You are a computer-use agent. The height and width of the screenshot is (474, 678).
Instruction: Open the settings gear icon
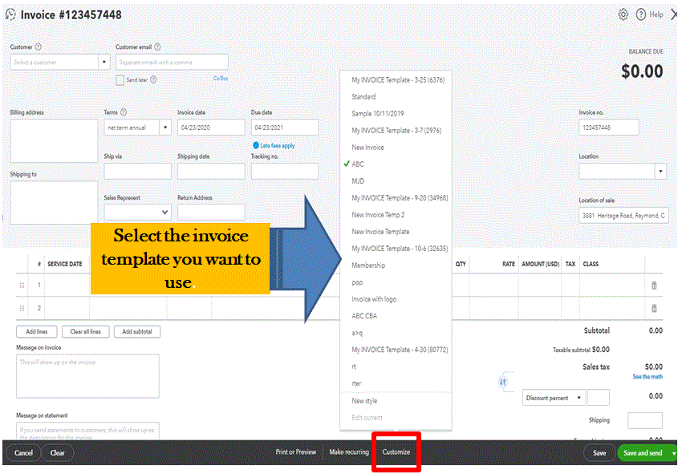(623, 14)
